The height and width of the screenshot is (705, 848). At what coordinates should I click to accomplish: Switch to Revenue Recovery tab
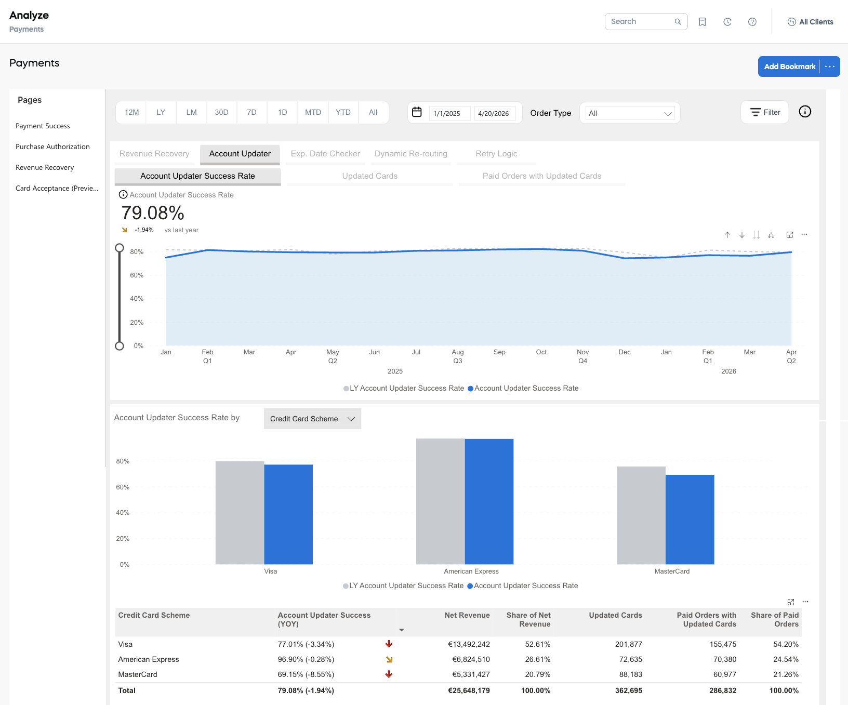click(154, 154)
